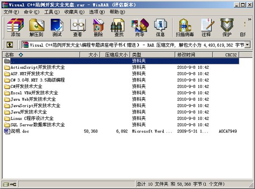Sort by the 名称 column header
Viewport: 255px width, 189px height.
click(x=41, y=55)
